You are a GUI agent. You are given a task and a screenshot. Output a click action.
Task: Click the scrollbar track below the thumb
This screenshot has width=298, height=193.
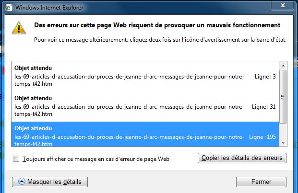tap(283, 131)
